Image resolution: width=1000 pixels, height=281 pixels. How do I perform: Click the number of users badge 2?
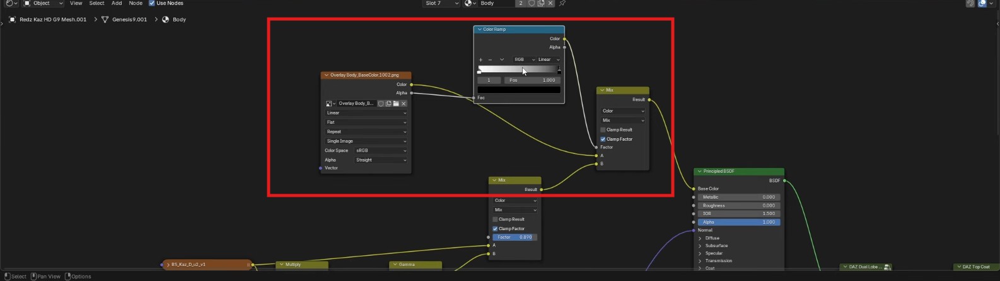[521, 3]
